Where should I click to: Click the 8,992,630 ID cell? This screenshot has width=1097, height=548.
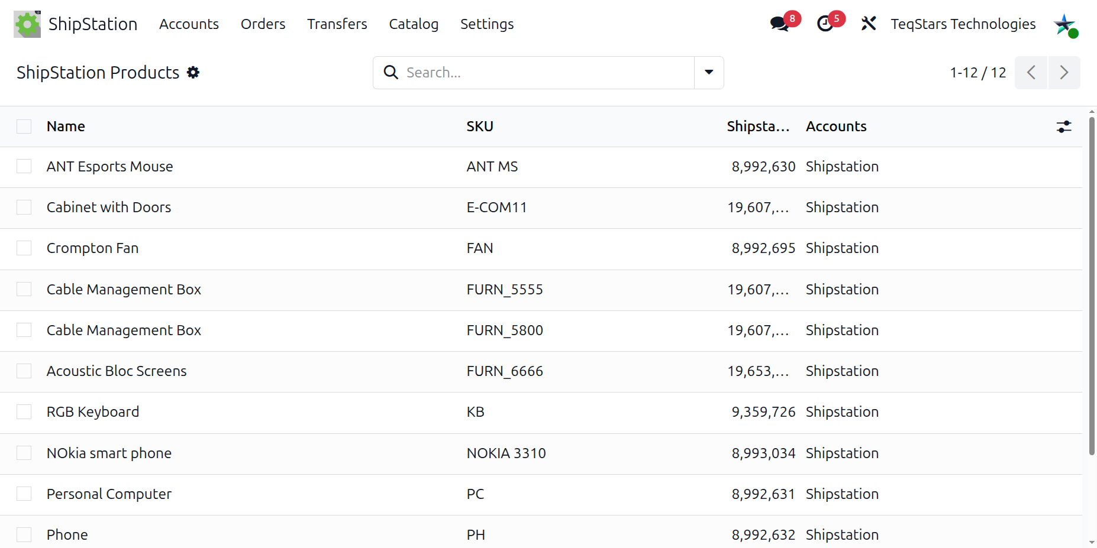763,167
